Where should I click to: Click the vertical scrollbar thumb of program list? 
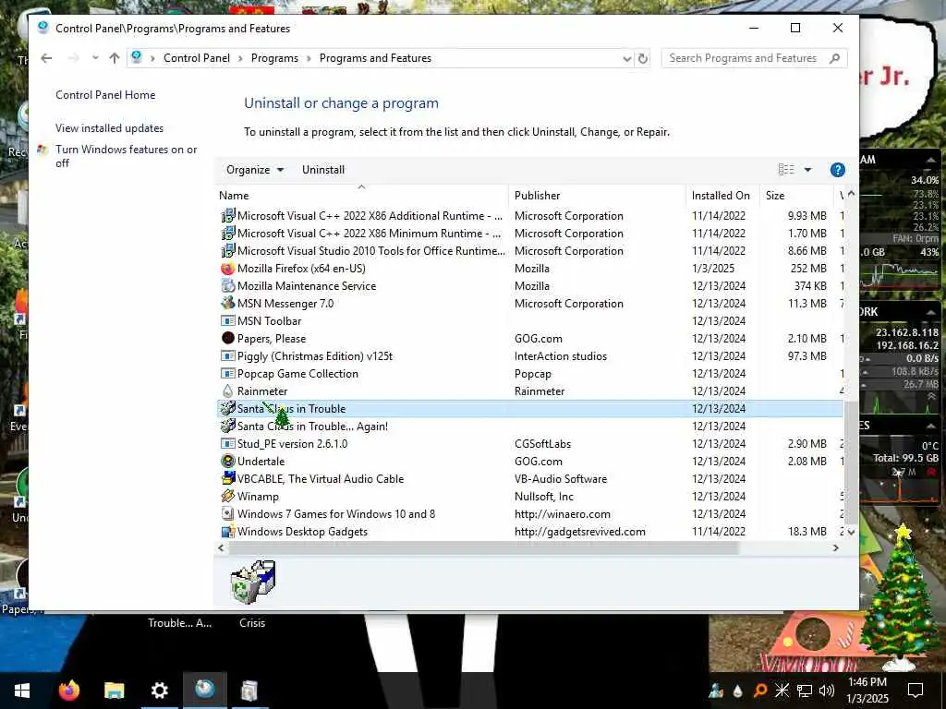851,463
